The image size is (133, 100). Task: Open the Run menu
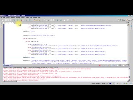[x=31, y=17]
